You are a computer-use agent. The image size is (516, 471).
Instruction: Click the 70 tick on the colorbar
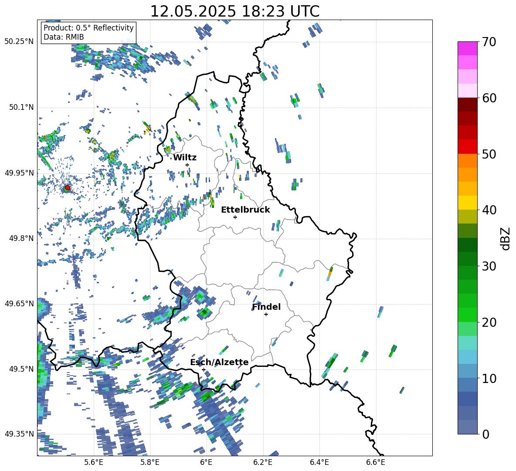point(489,42)
